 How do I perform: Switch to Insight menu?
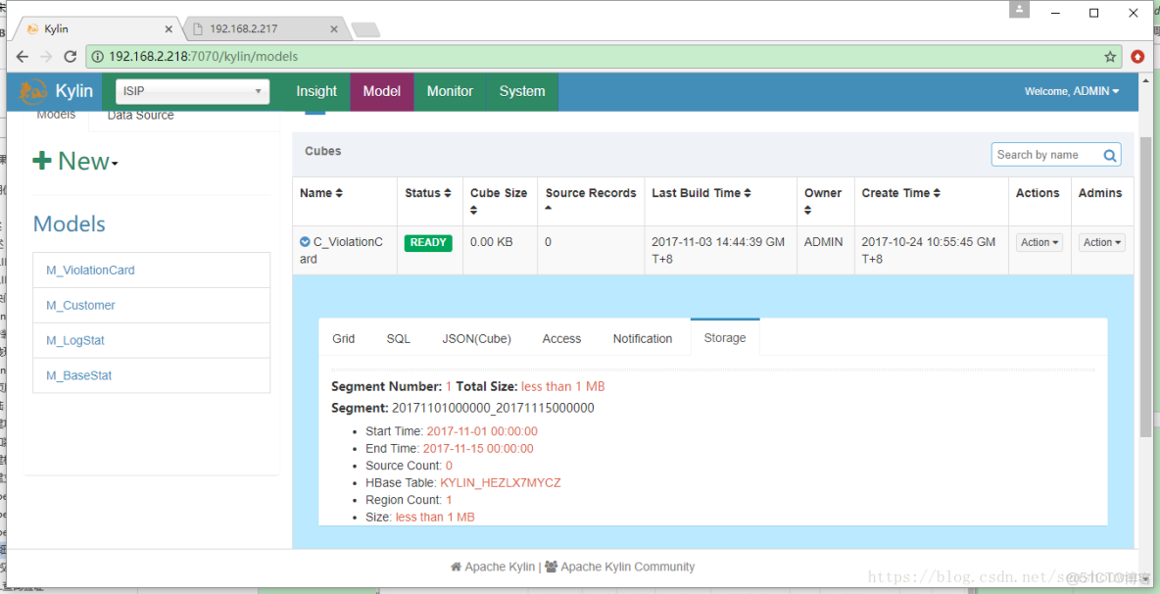pyautogui.click(x=316, y=92)
